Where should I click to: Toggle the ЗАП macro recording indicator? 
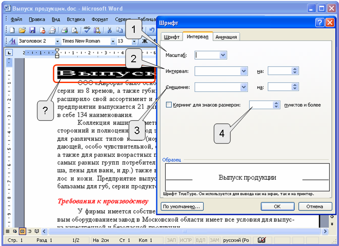[171, 240]
